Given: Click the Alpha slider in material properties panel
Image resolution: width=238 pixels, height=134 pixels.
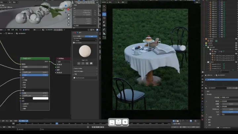Looking at the screenshot, I should [230, 112].
